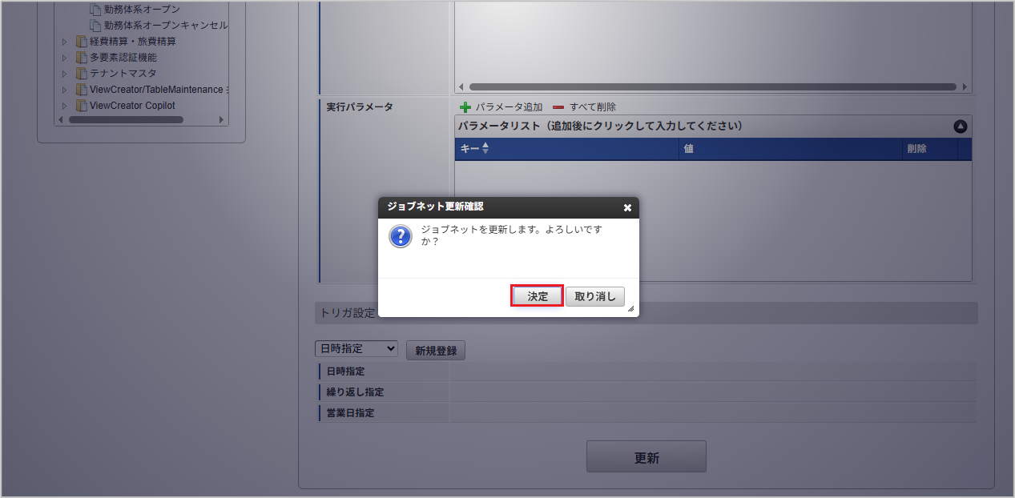Collapse the parameter list with the round arrow icon
The height and width of the screenshot is (498, 1015).
click(x=961, y=127)
